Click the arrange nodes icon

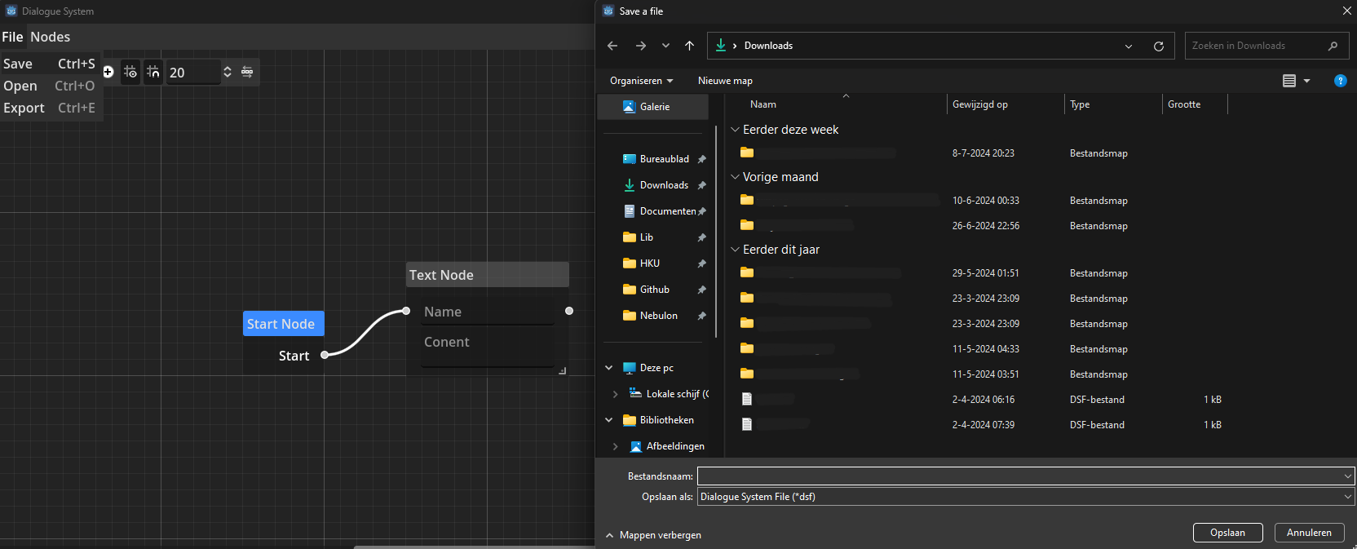247,72
